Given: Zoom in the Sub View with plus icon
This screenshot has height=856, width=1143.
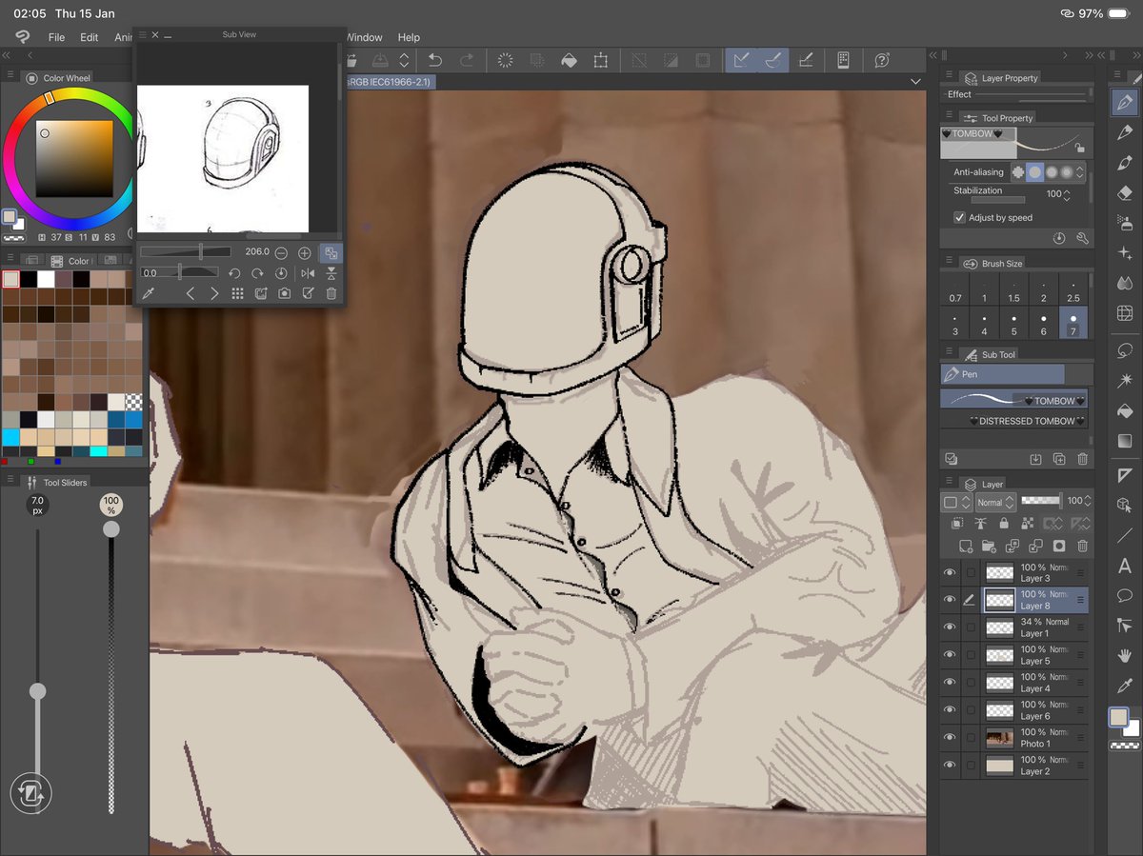Looking at the screenshot, I should point(305,253).
